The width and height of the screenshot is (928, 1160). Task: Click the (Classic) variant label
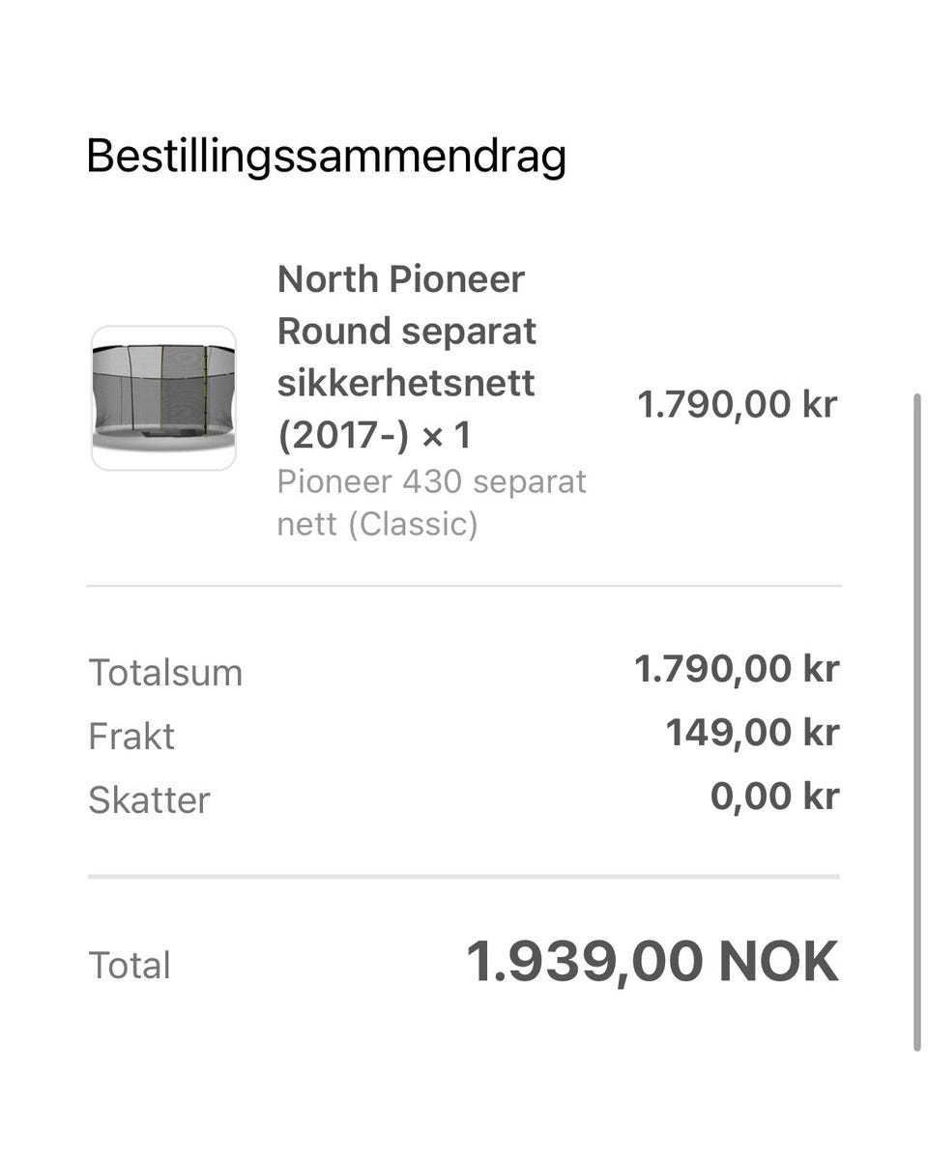412,524
